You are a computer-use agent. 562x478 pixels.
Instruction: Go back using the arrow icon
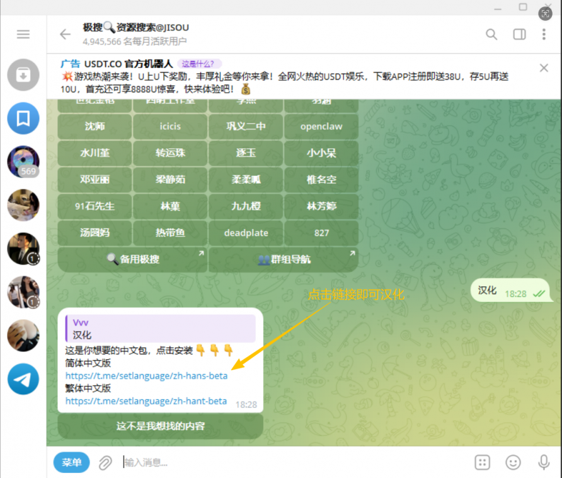coord(65,34)
